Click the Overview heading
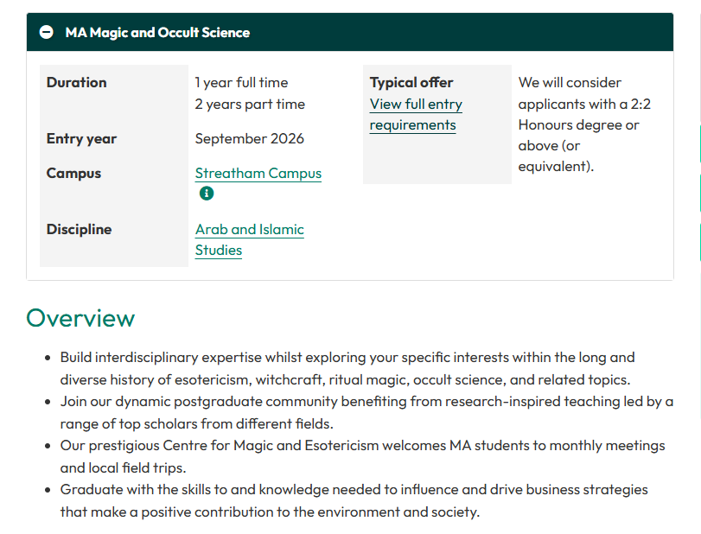This screenshot has height=534, width=701. 80,318
